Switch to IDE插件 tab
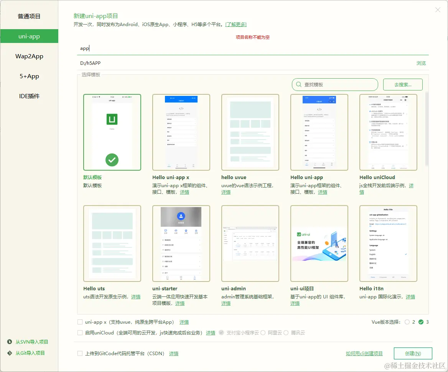Image resolution: width=448 pixels, height=372 pixels. click(x=29, y=96)
